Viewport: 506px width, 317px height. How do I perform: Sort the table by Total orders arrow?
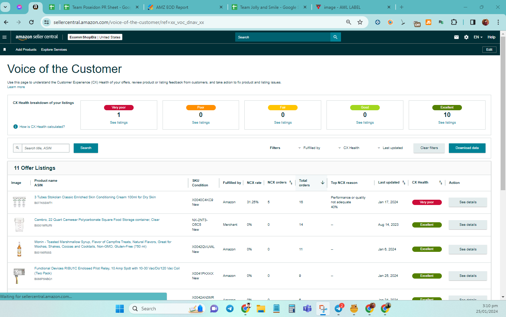(323, 182)
